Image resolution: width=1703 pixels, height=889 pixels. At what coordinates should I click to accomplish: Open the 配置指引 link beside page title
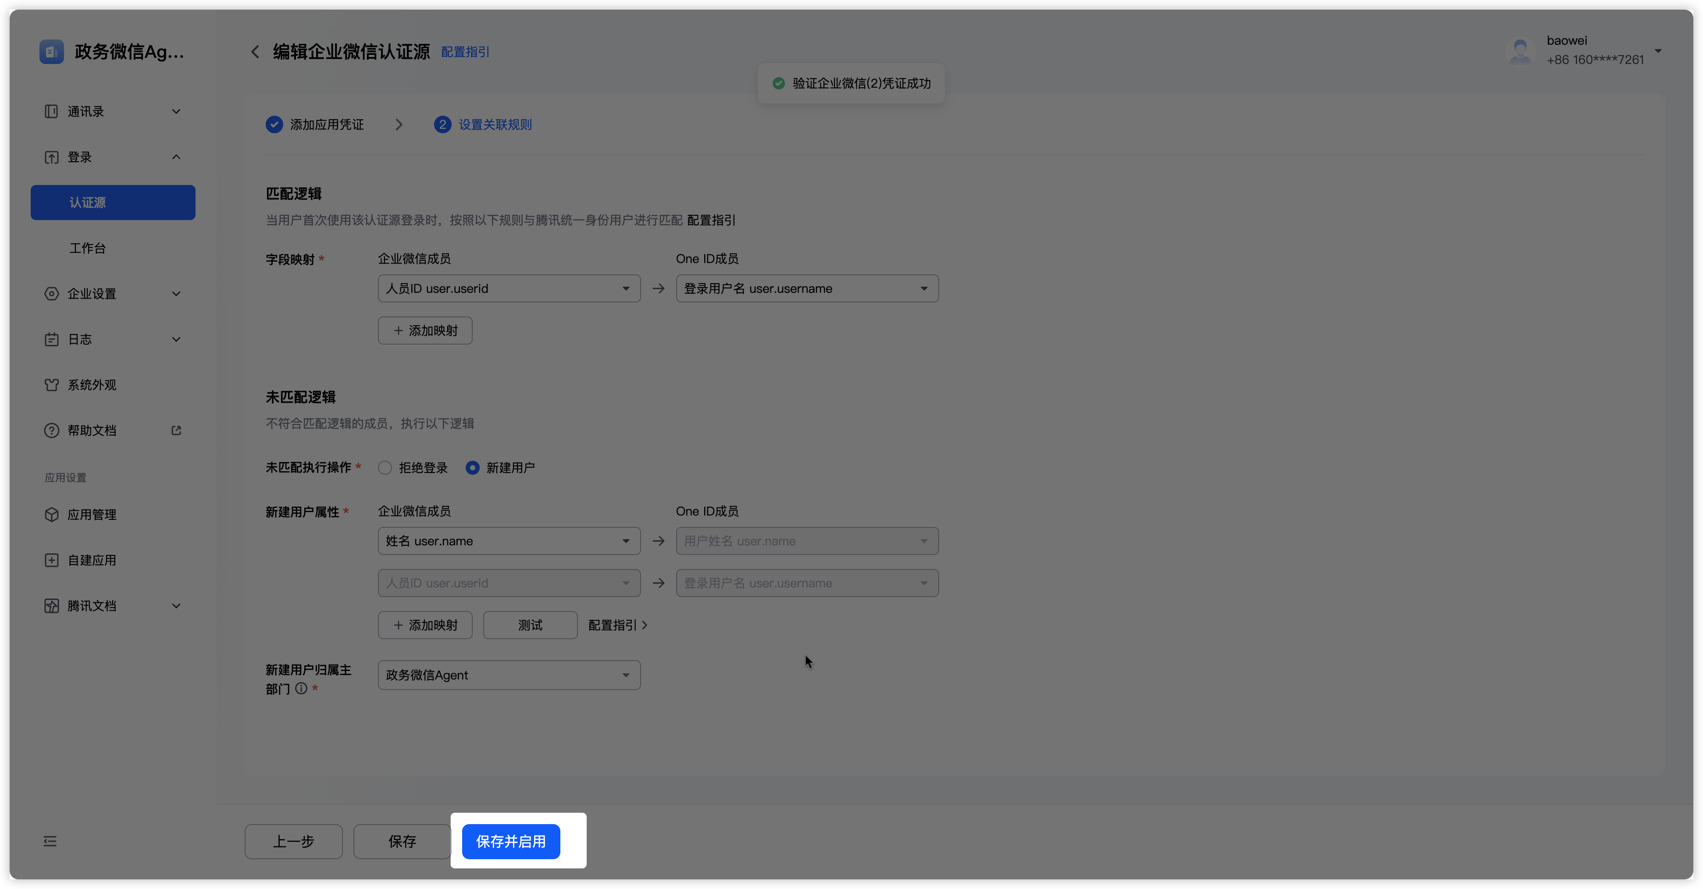(465, 52)
